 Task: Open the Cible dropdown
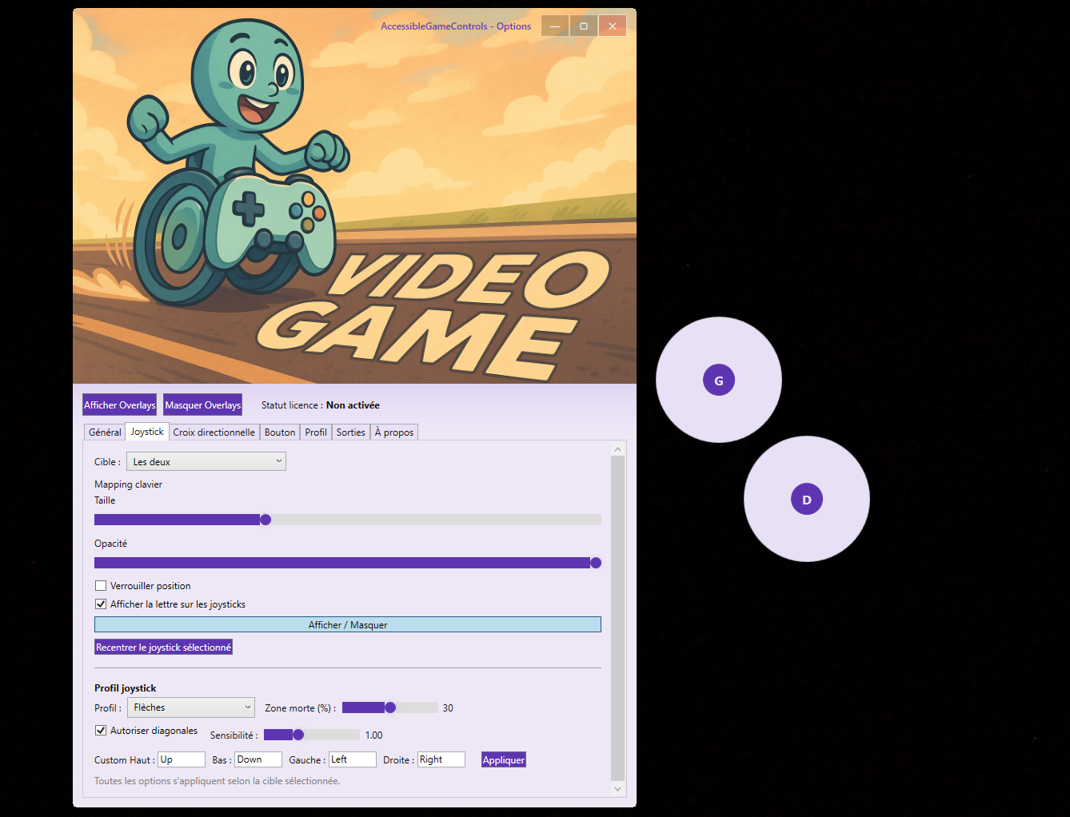[x=206, y=461]
